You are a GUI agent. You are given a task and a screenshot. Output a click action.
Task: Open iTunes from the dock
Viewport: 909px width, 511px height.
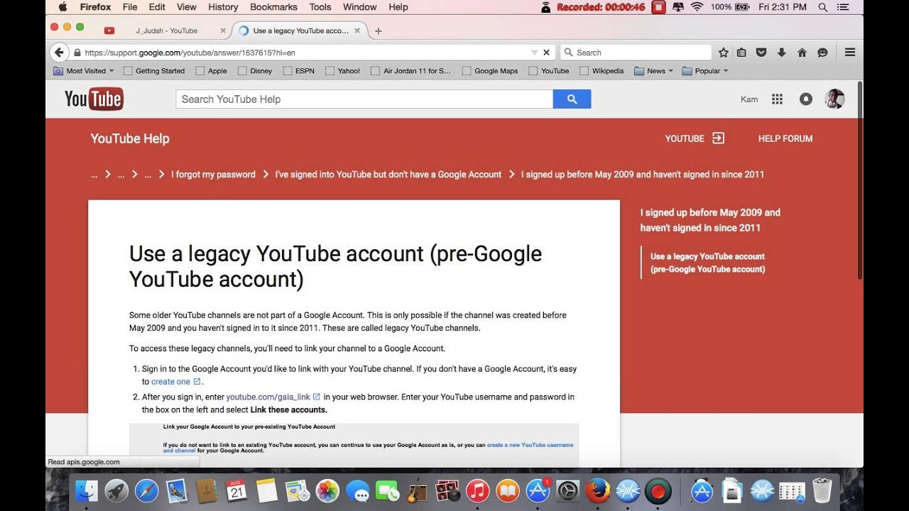(477, 490)
